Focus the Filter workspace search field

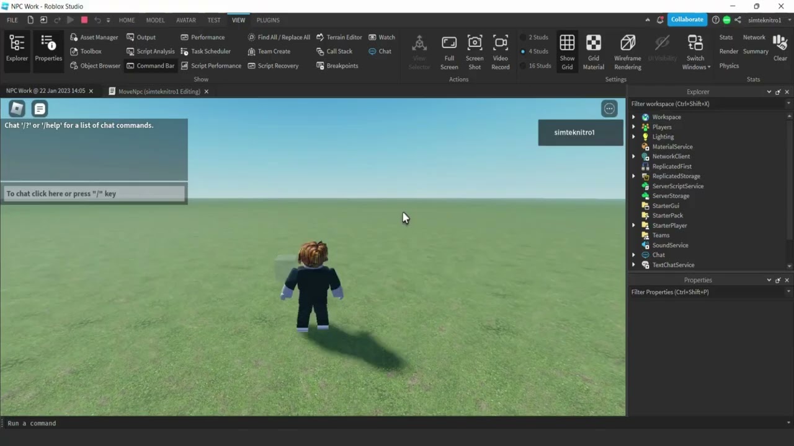click(x=707, y=104)
